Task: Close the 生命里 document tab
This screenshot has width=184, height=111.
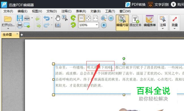Action: coord(17,34)
